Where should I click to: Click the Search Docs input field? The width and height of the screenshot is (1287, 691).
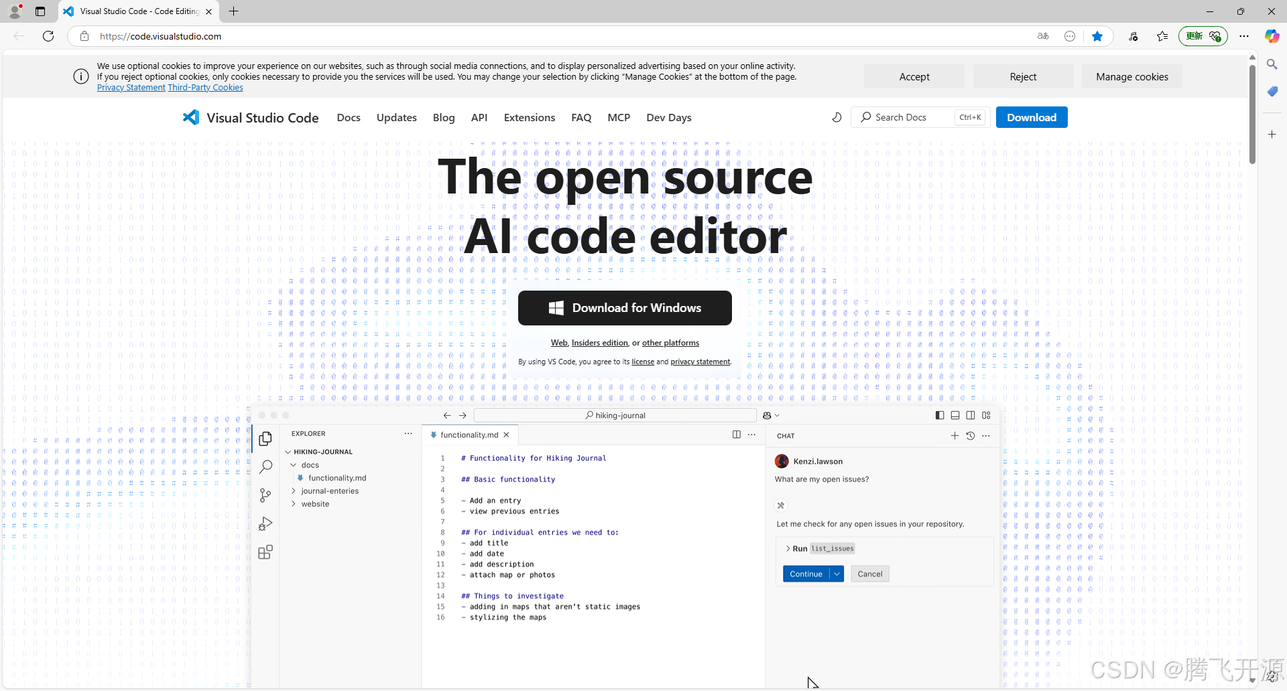920,117
